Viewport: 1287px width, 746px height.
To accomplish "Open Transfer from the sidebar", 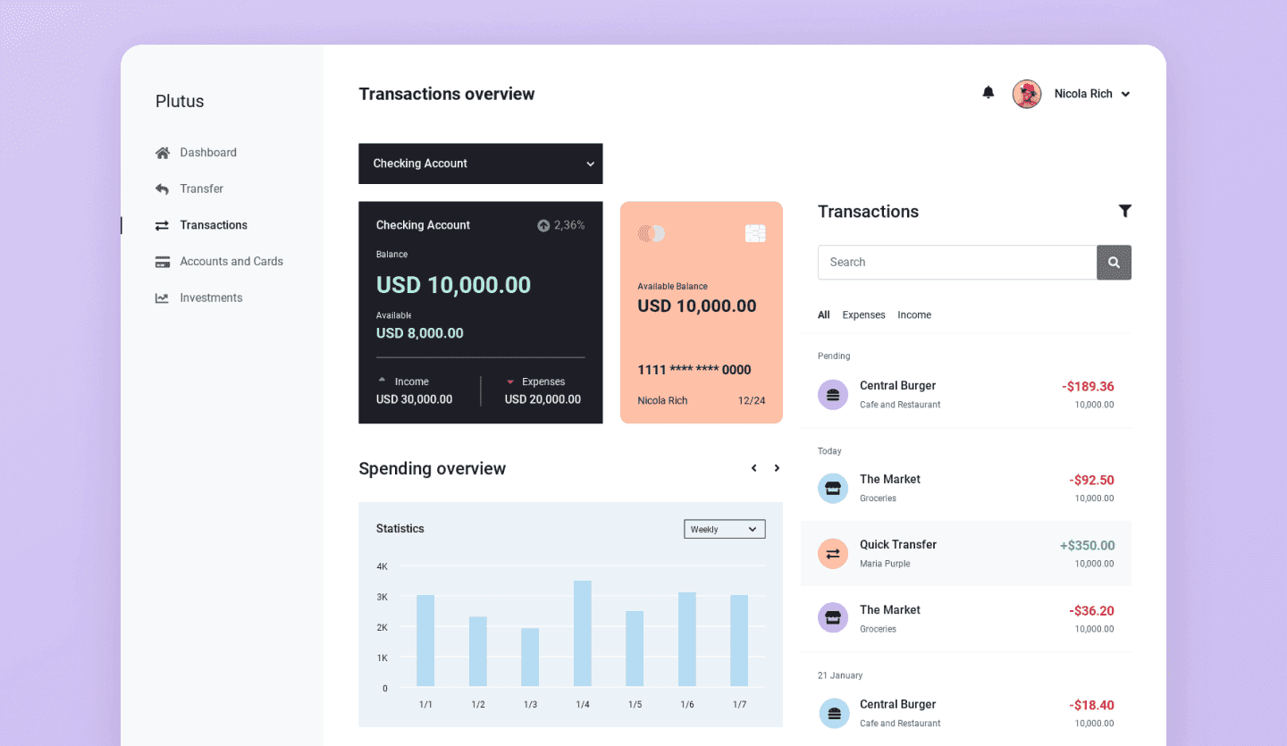I will tap(201, 189).
